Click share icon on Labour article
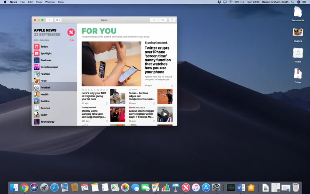Screen dimensions: 310x194 coord(154,121)
